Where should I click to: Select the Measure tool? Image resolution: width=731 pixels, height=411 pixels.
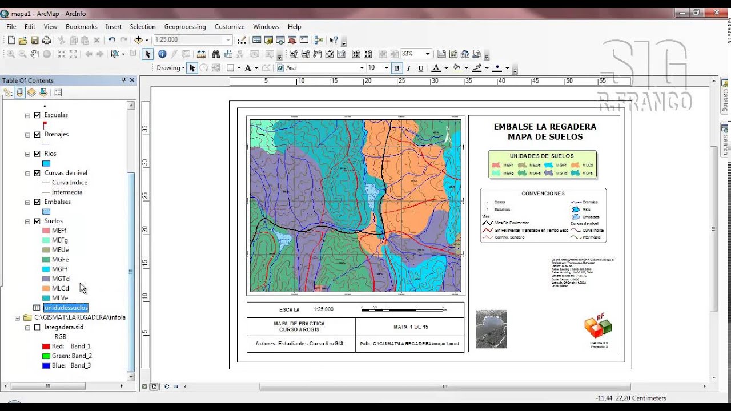click(201, 54)
